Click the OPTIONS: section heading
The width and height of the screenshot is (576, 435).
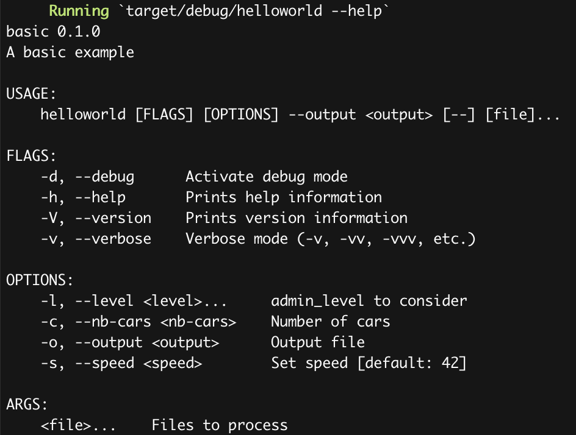point(40,280)
